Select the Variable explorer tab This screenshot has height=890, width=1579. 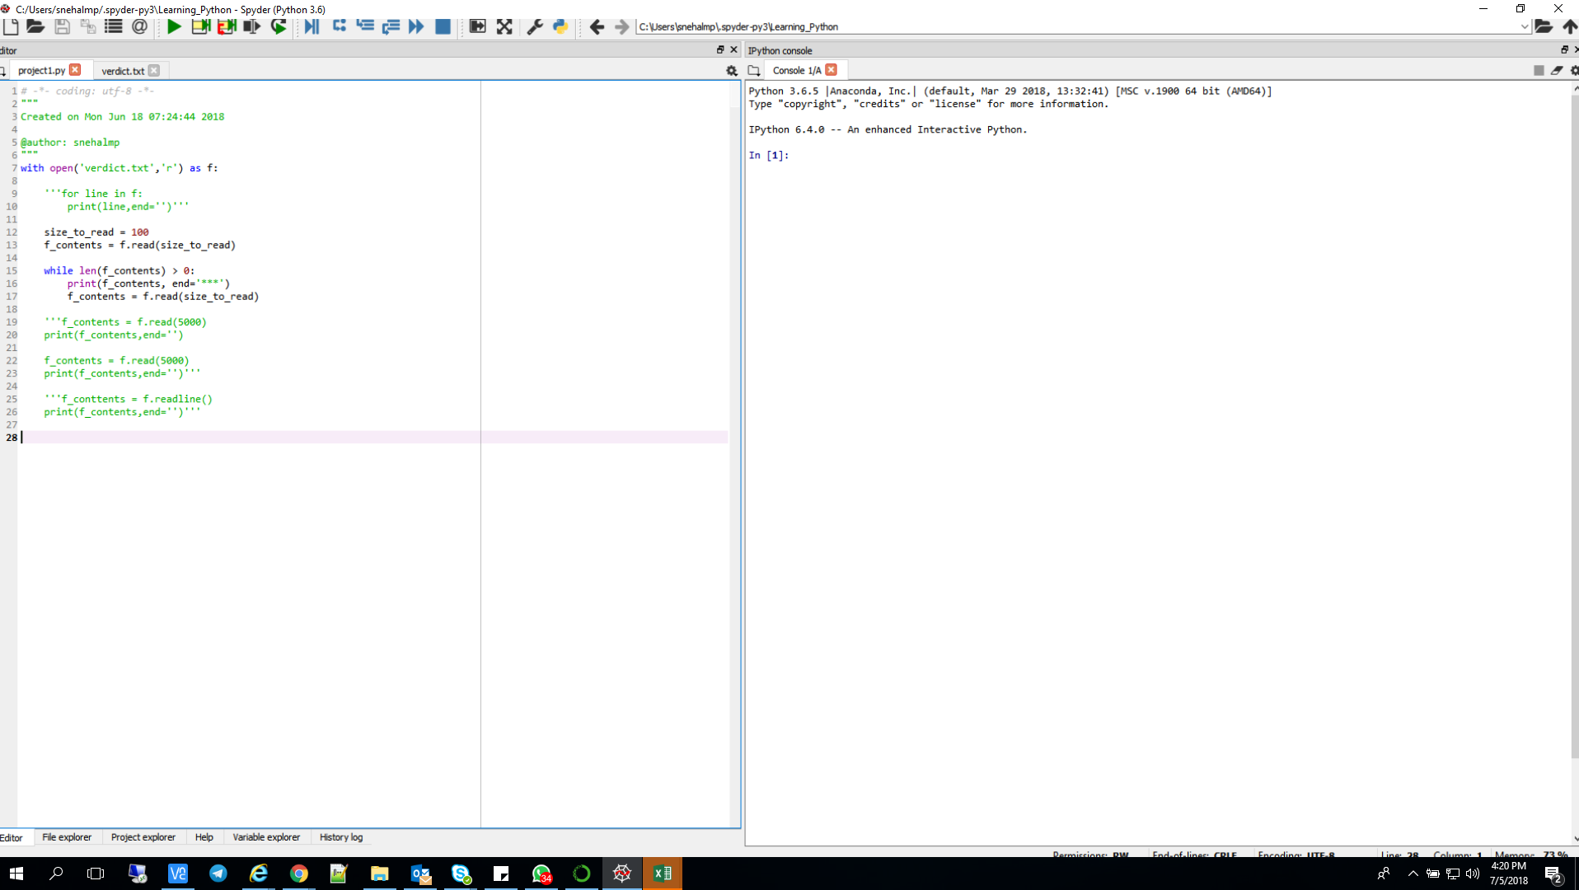(266, 837)
